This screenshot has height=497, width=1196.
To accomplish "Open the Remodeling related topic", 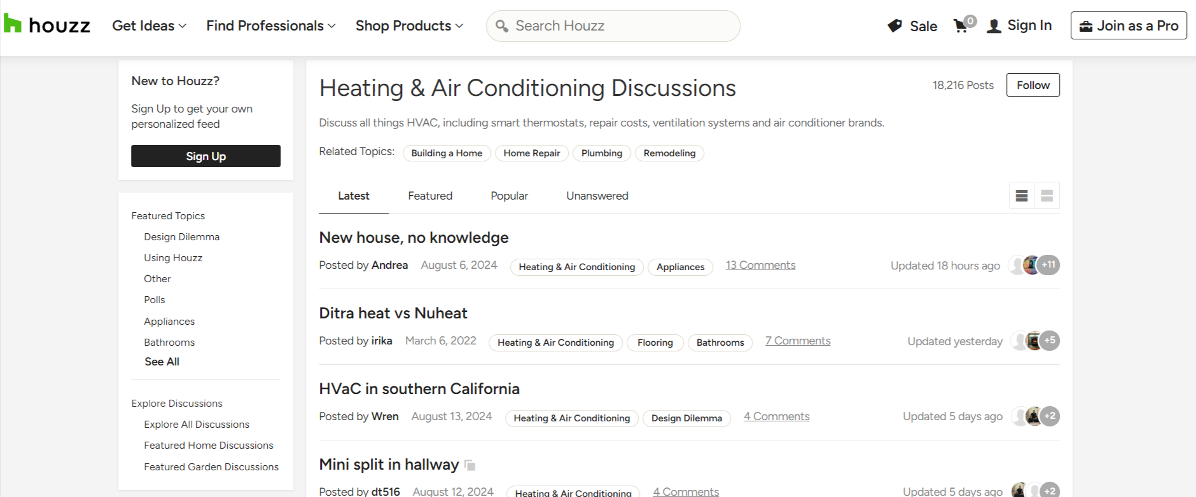I will (x=669, y=153).
